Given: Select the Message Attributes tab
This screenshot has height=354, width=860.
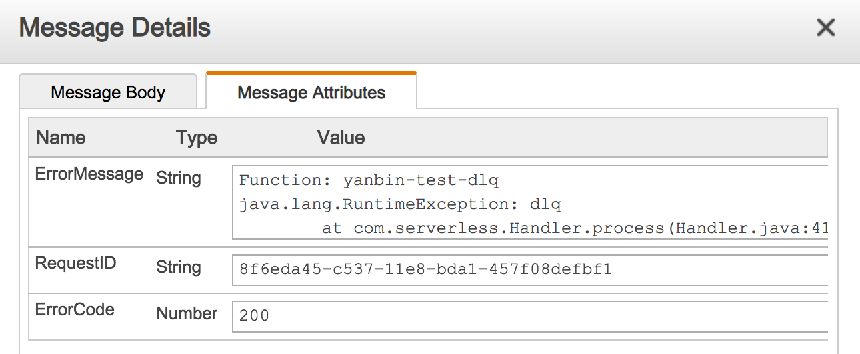Looking at the screenshot, I should click(x=311, y=92).
